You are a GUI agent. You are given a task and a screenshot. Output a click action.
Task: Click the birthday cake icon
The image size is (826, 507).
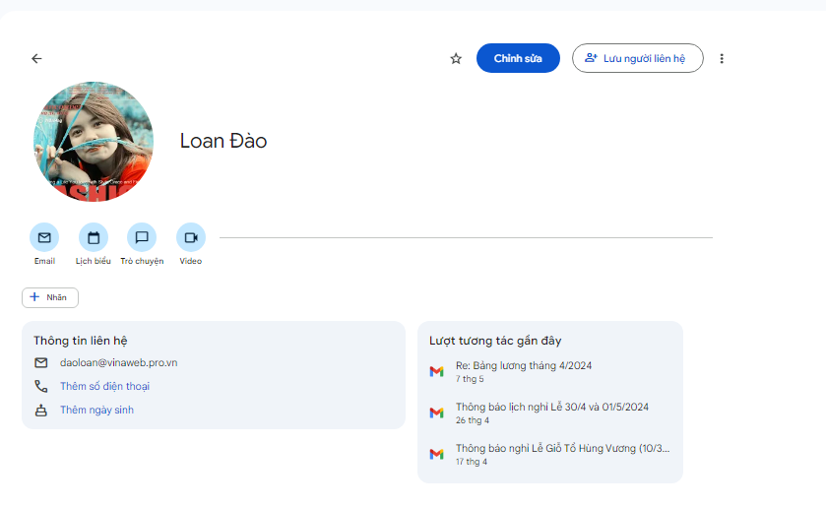pos(41,410)
